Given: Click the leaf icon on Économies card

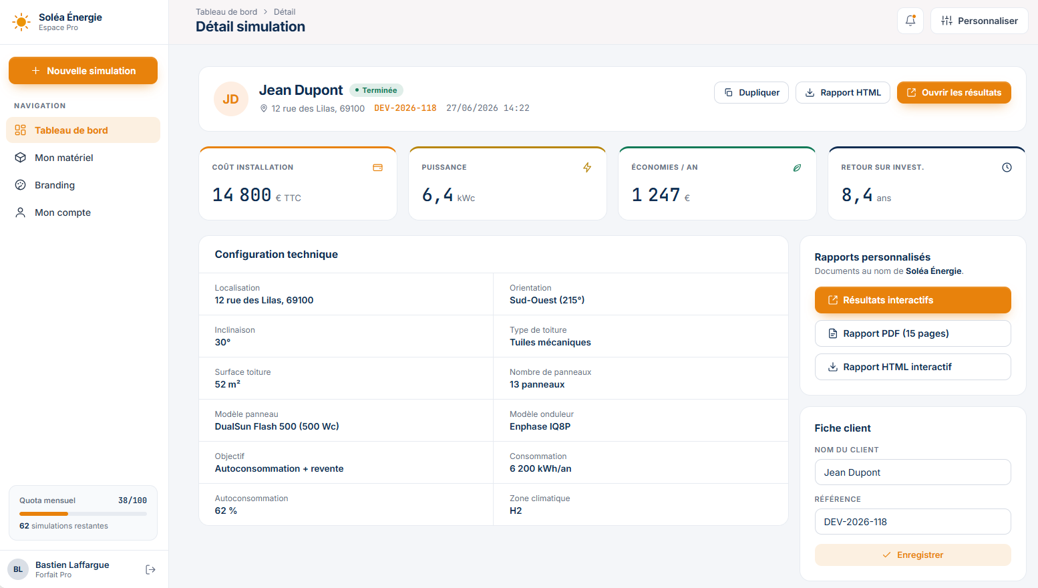Looking at the screenshot, I should (797, 168).
